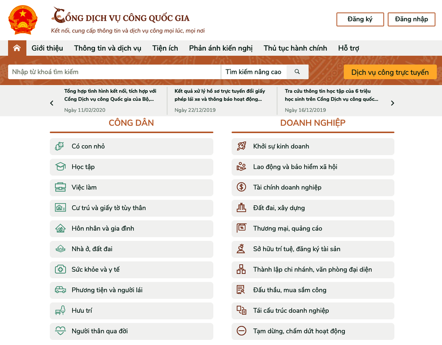Image resolution: width=442 pixels, height=345 pixels.
Task: Click the medical kit icon for Sức khỏe
Action: pyautogui.click(x=60, y=269)
